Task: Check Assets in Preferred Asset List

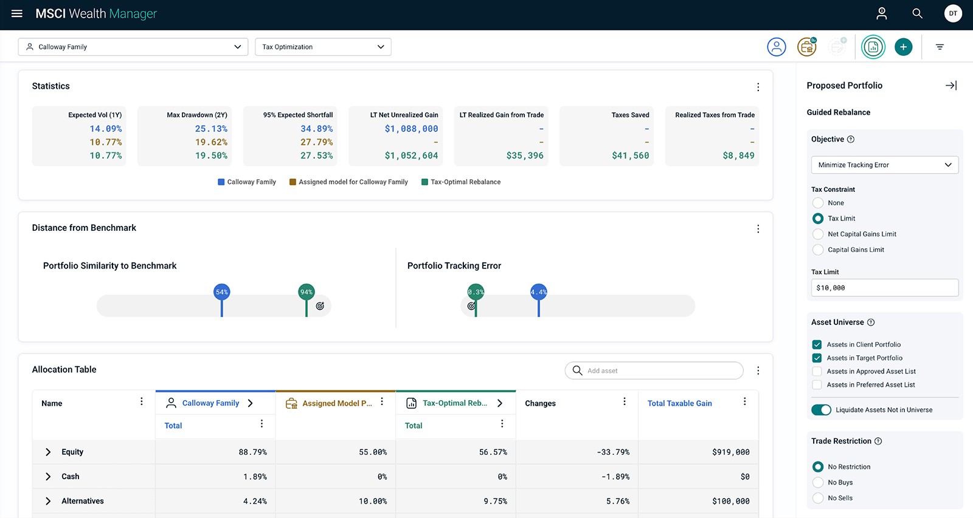Action: (x=817, y=384)
